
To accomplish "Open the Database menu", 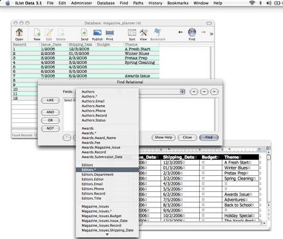I will (x=106, y=3).
